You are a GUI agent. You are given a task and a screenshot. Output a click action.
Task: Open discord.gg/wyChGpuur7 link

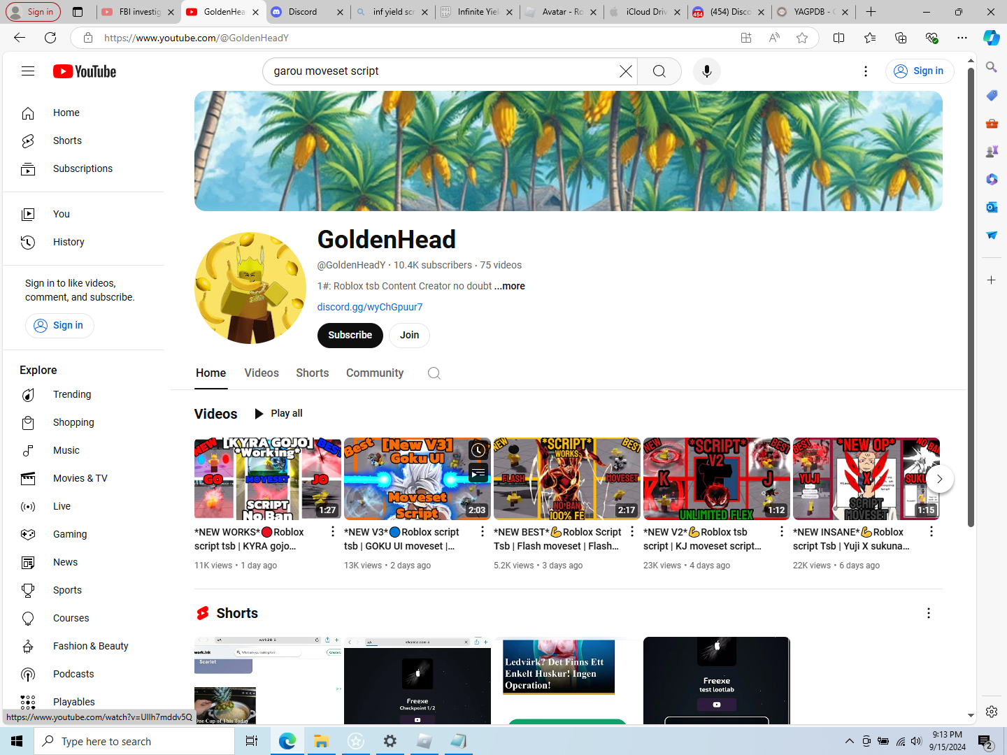[370, 307]
